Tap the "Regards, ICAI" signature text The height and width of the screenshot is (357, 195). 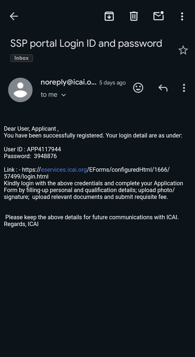coord(21,224)
